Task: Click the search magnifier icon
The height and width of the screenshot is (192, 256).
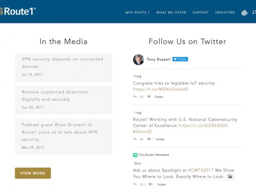Action: pyautogui.click(x=254, y=13)
